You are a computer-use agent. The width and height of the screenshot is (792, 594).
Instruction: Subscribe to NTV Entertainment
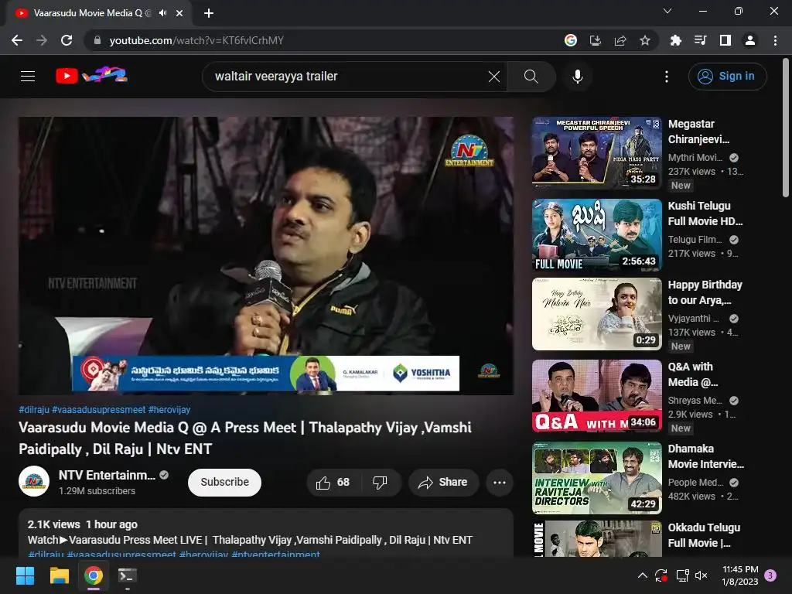pos(225,483)
